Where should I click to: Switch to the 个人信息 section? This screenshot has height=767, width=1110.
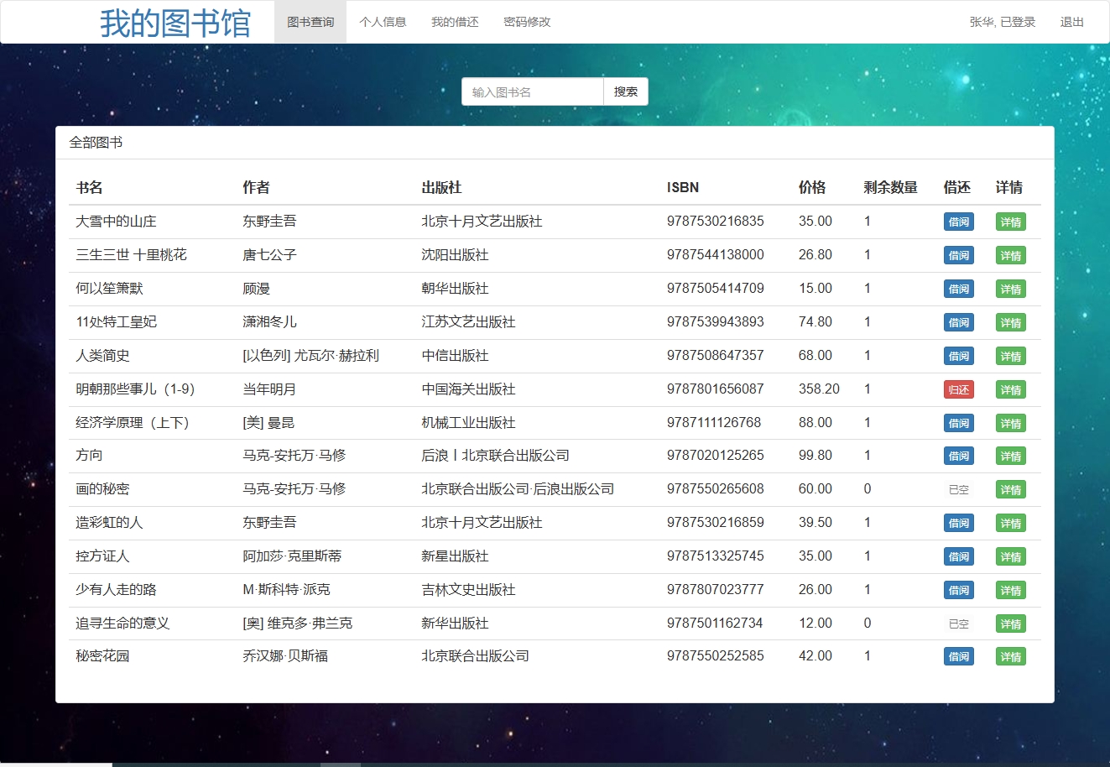(x=383, y=22)
